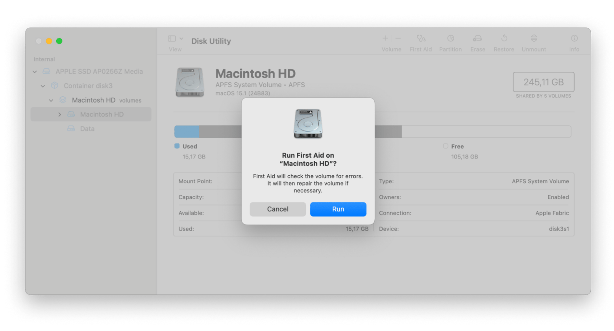Click the remove Volume minus icon
This screenshot has width=614, height=331.
[x=398, y=38]
